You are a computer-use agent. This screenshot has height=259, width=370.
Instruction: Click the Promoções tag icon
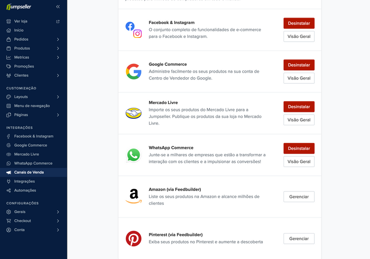tap(9, 66)
